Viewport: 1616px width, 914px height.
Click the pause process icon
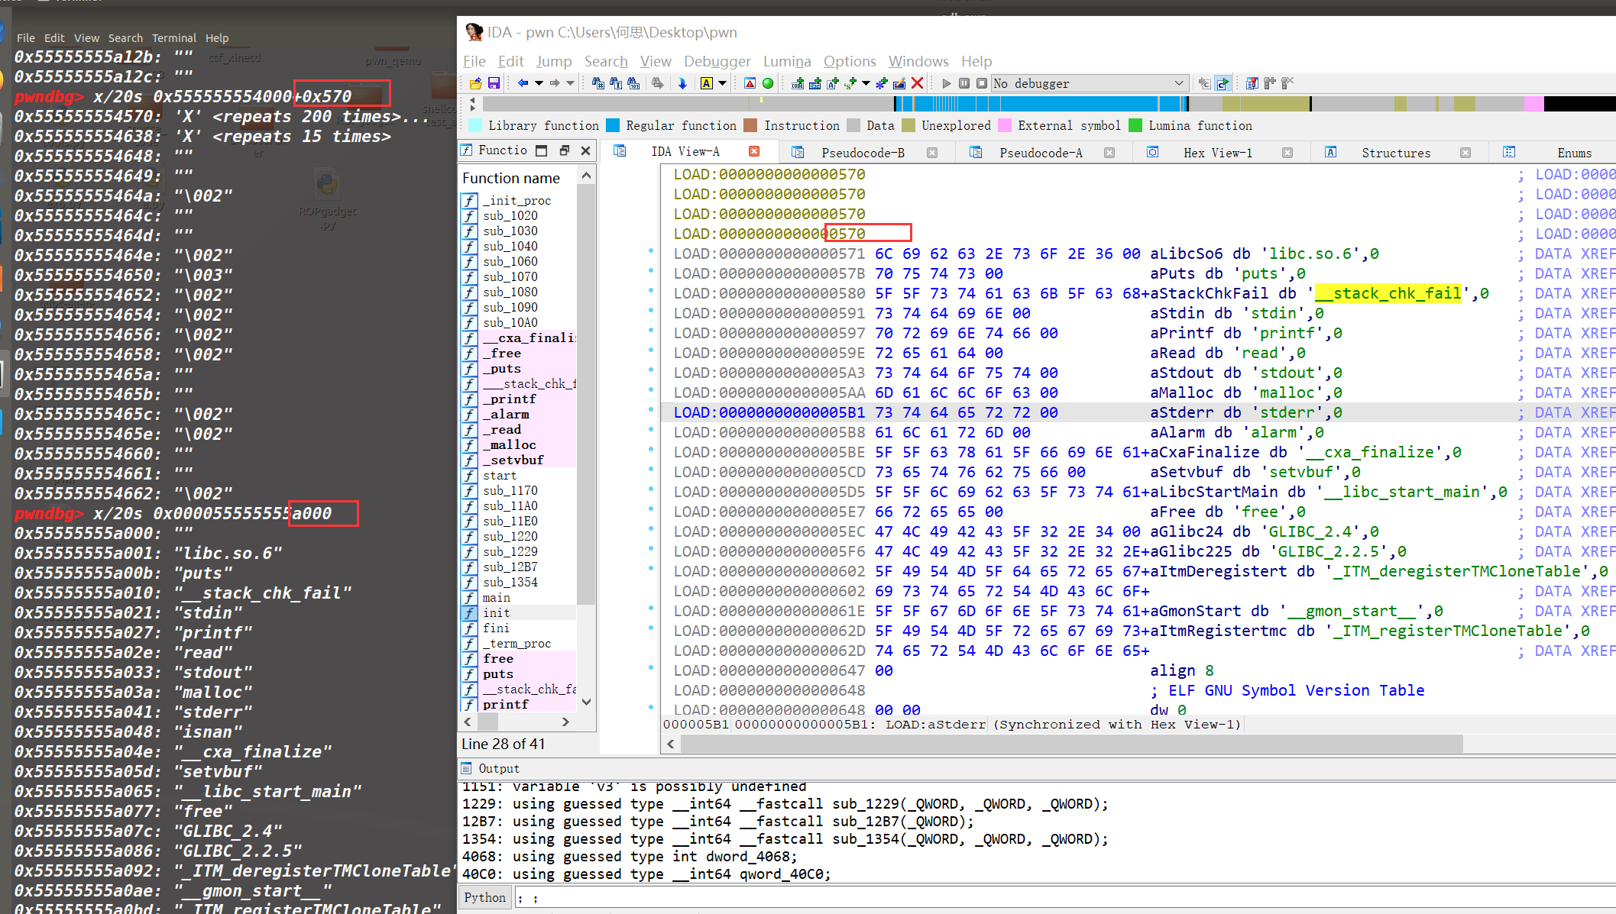[964, 83]
